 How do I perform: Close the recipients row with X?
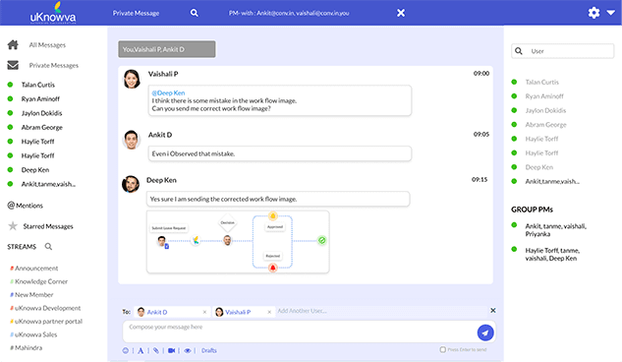click(492, 311)
